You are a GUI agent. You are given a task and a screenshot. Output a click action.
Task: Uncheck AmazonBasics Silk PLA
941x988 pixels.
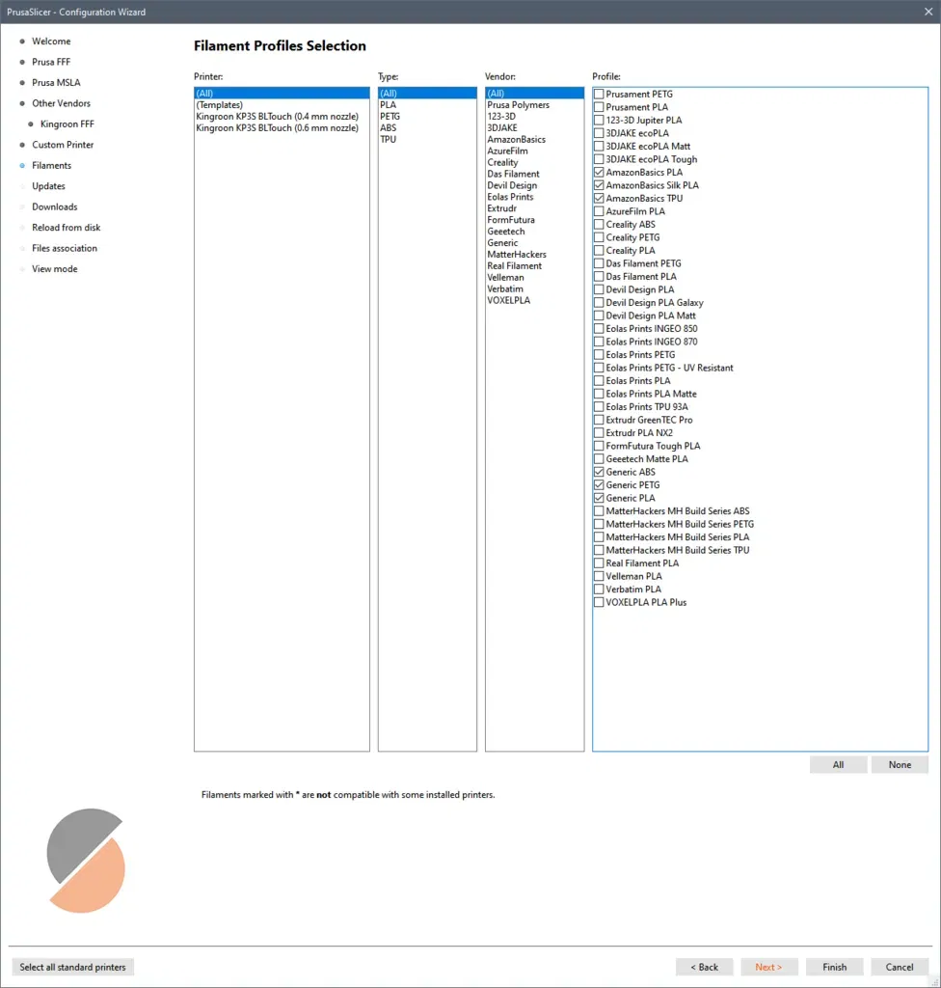(x=599, y=185)
